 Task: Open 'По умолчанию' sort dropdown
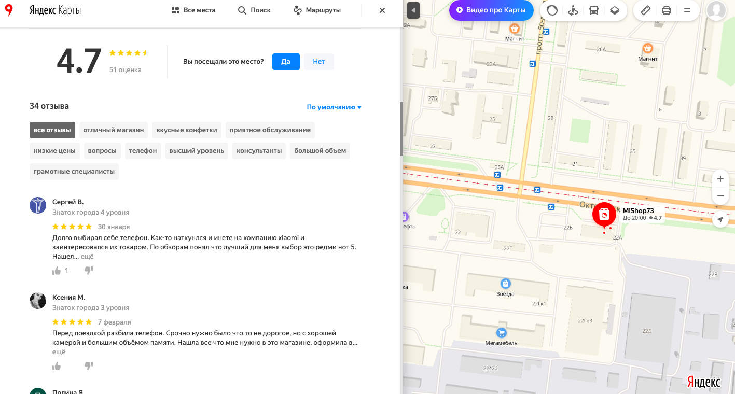click(334, 107)
